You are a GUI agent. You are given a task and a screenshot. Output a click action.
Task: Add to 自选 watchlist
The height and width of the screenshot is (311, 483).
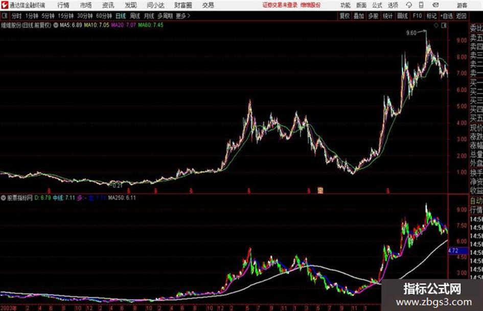pos(447,16)
